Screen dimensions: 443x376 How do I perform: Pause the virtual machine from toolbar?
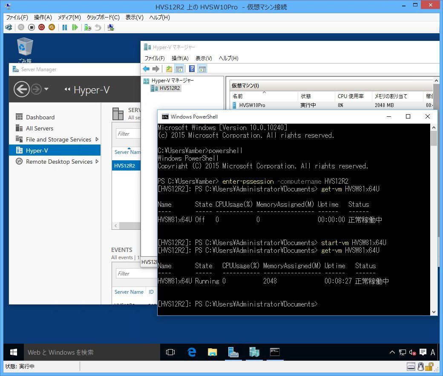[65, 27]
